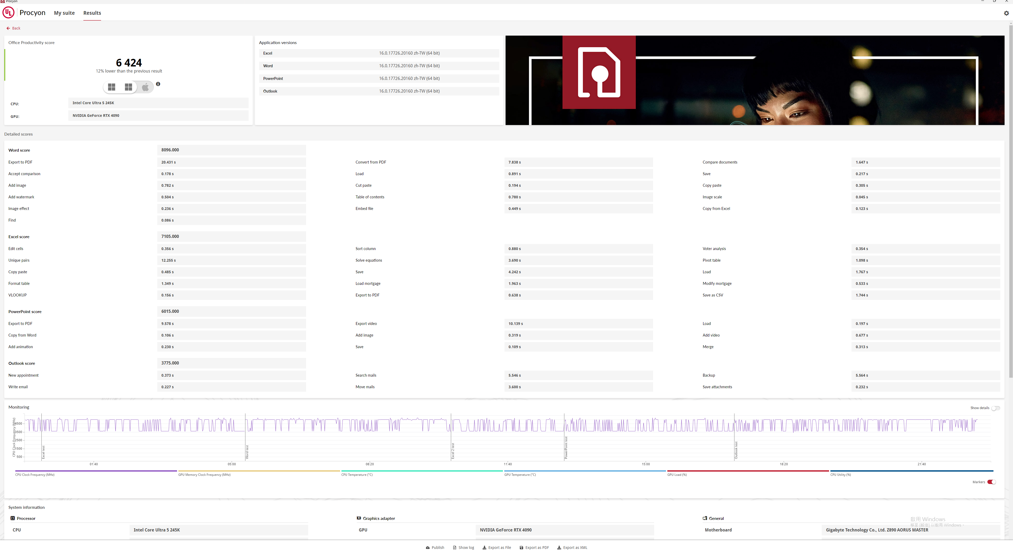Click the Detailed scores heading
The height and width of the screenshot is (556, 1013).
click(18, 134)
